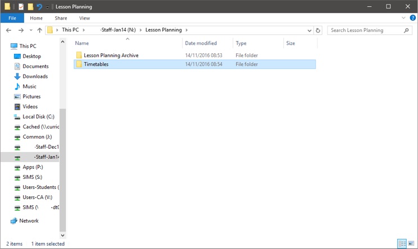
Task: Expand the ribbon with the chevron
Action: click(403, 18)
